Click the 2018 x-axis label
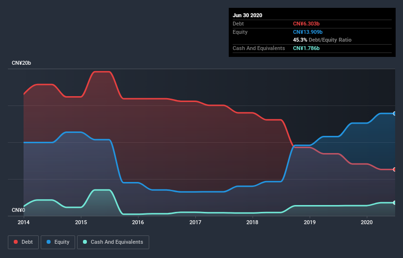This screenshot has width=403, height=258. [x=252, y=222]
